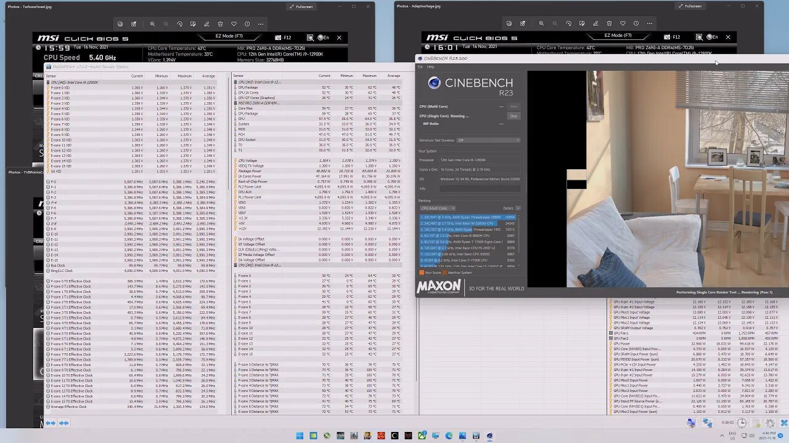
Task: Open Draw tool in Turboratioset Photos window
Action: [206, 24]
